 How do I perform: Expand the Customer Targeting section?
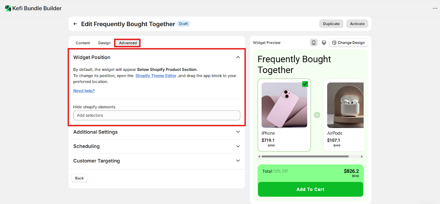pyautogui.click(x=238, y=161)
